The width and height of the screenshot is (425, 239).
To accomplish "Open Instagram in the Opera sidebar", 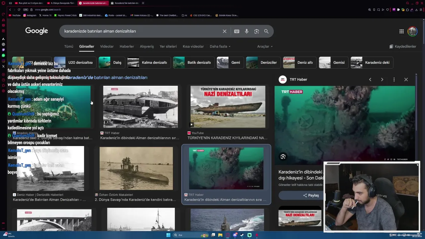I will point(3,61).
